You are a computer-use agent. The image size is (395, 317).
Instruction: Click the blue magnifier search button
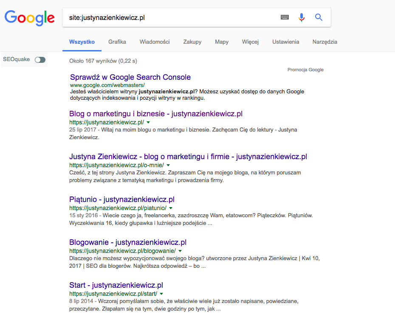click(x=319, y=17)
